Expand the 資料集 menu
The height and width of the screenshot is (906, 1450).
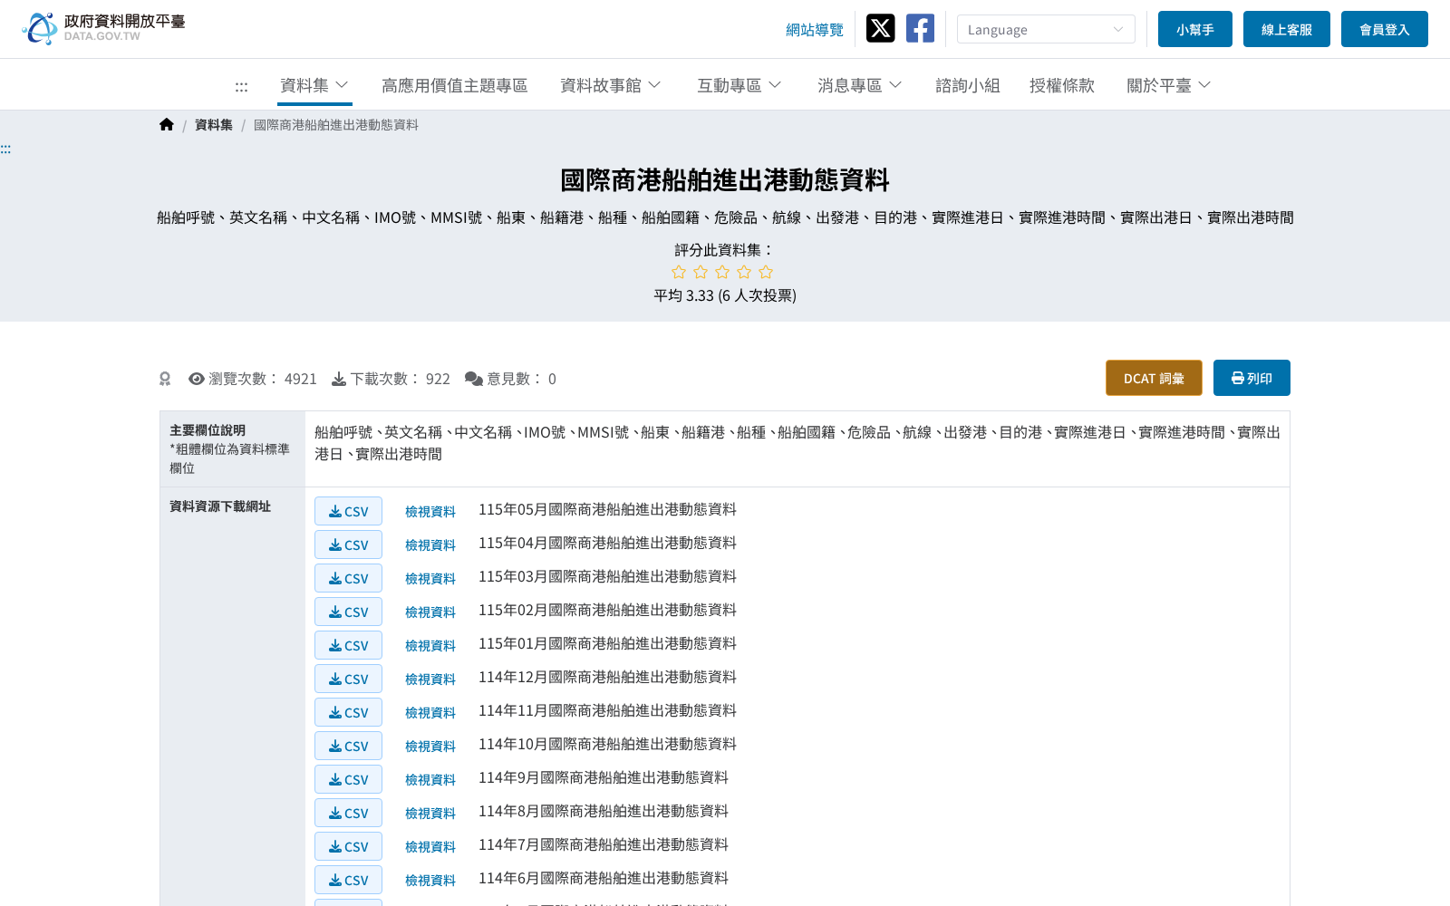pyautogui.click(x=314, y=85)
